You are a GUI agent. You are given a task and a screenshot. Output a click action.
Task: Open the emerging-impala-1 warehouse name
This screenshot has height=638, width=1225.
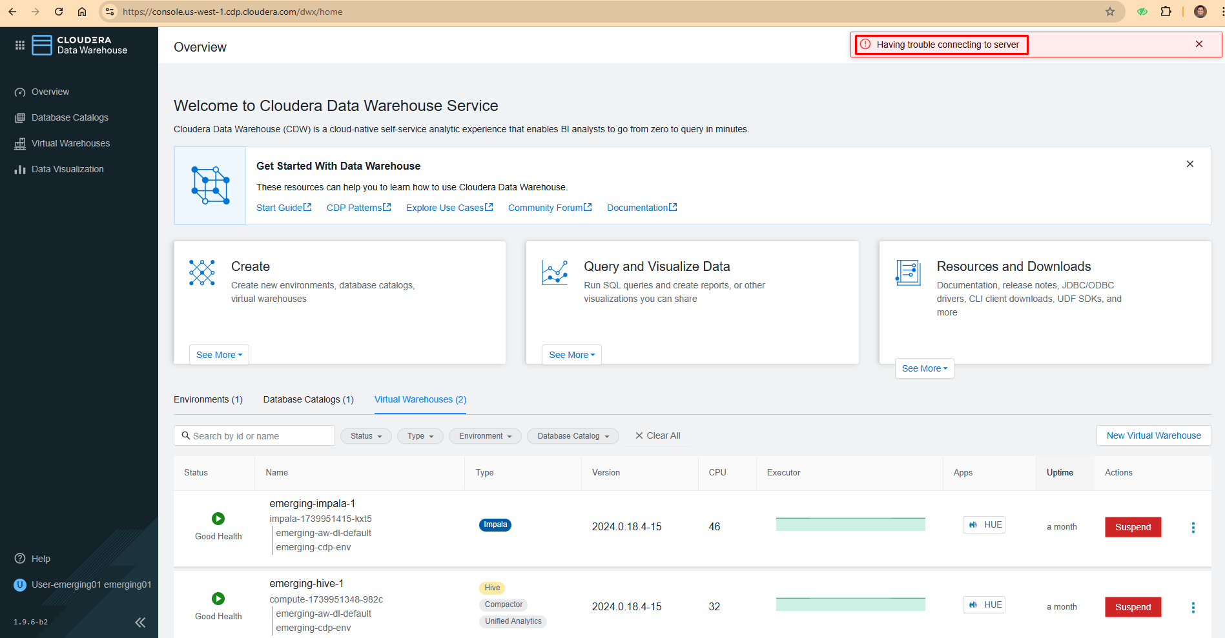[312, 503]
